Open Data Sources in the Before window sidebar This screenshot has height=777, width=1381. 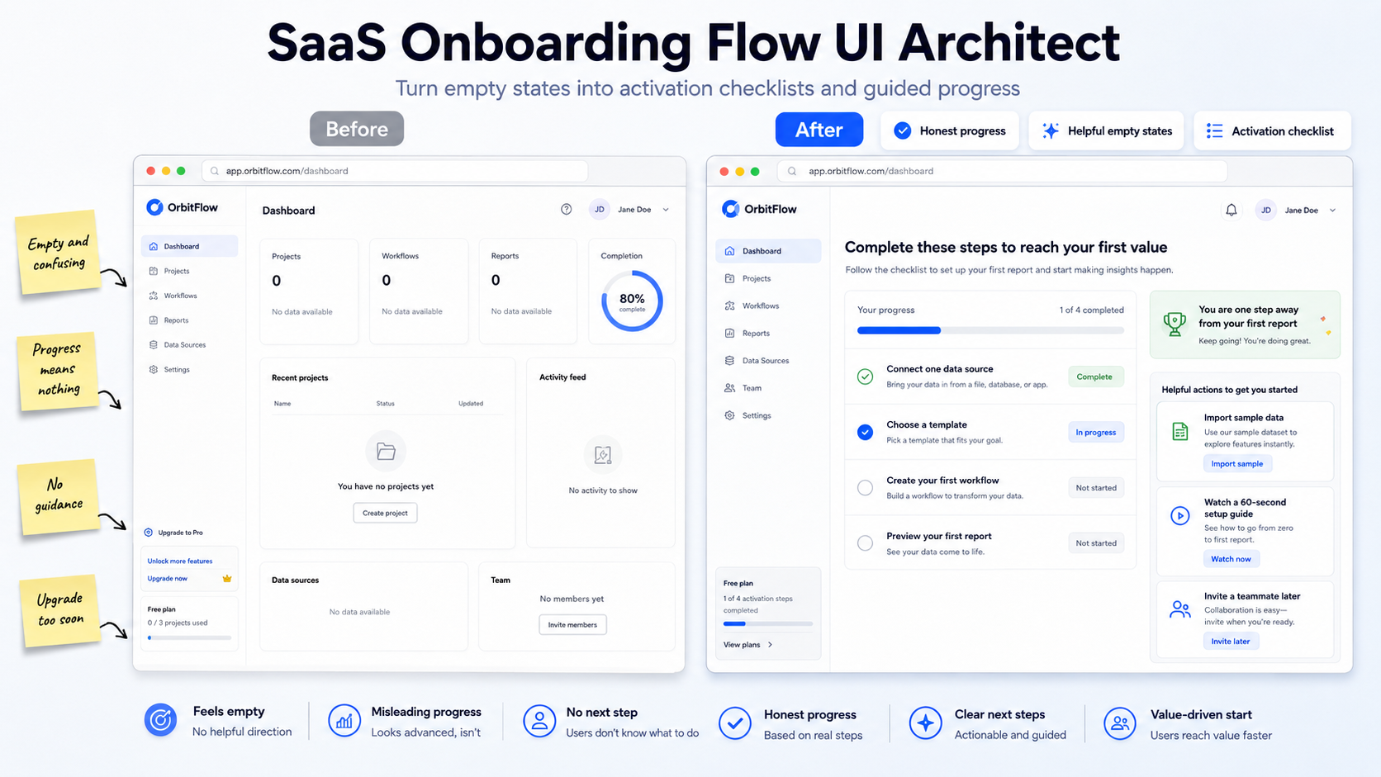point(189,345)
